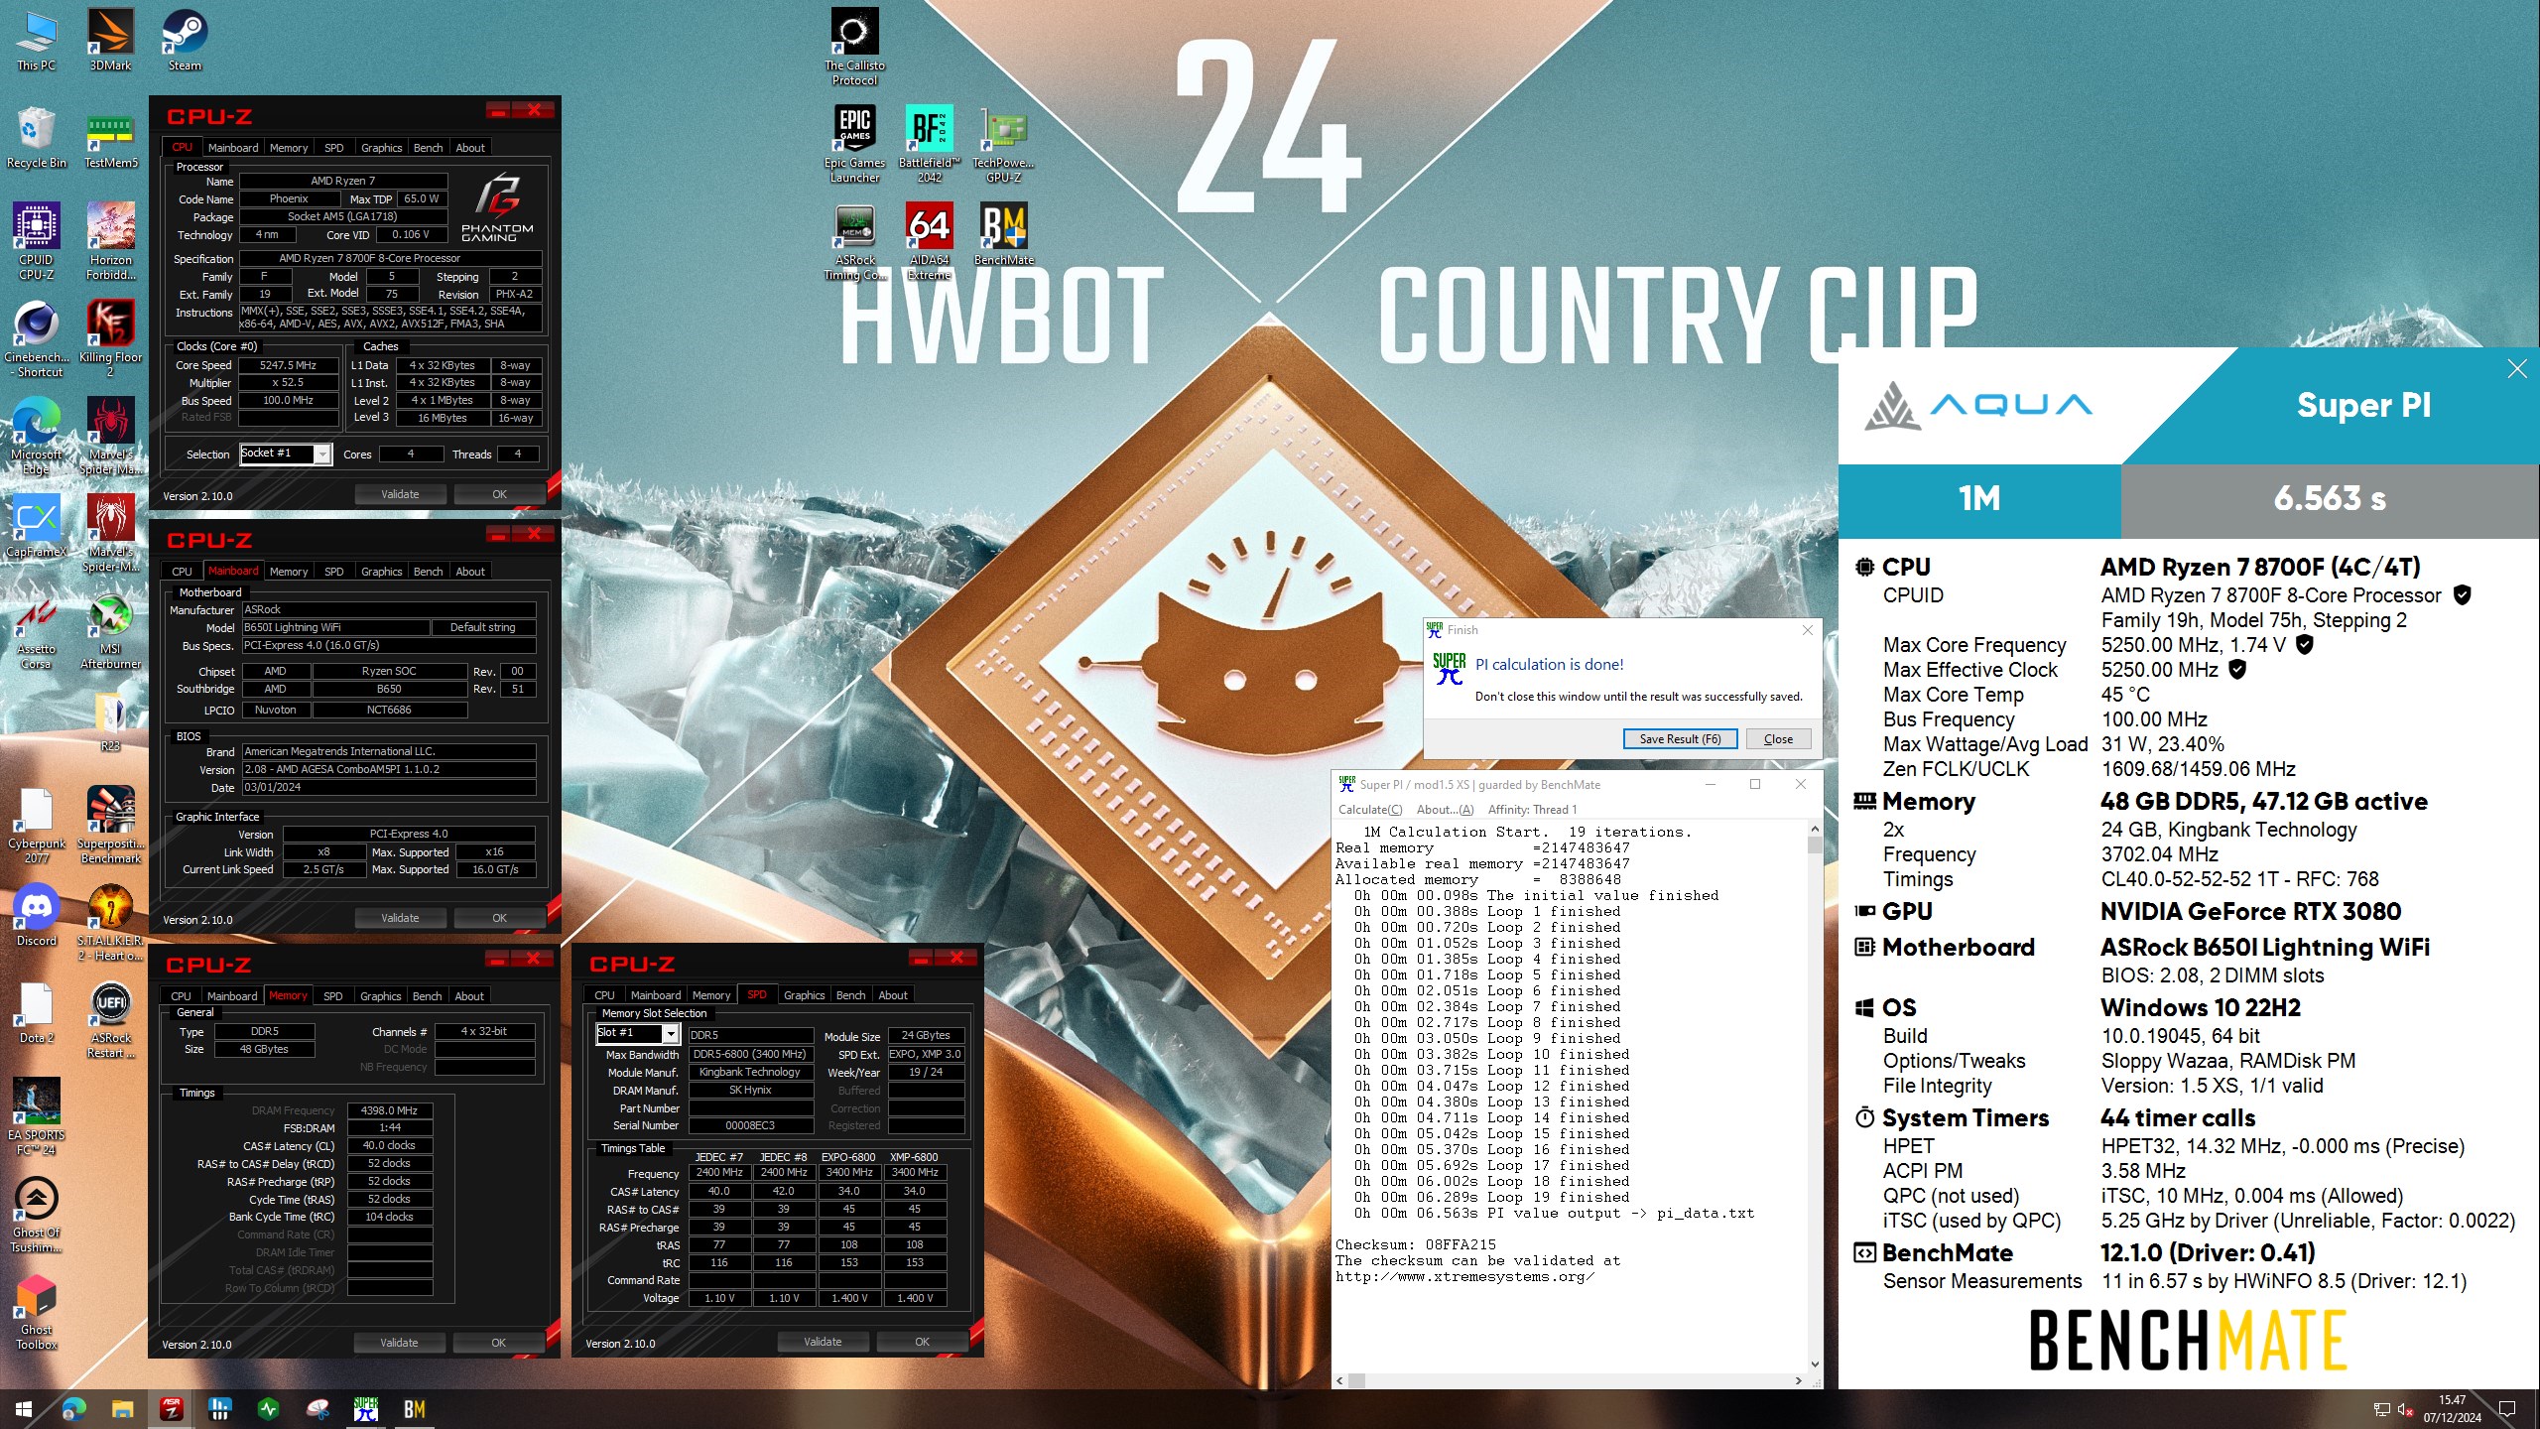Open File Explorer from the taskbar
Image resolution: width=2540 pixels, height=1429 pixels.
pos(122,1408)
